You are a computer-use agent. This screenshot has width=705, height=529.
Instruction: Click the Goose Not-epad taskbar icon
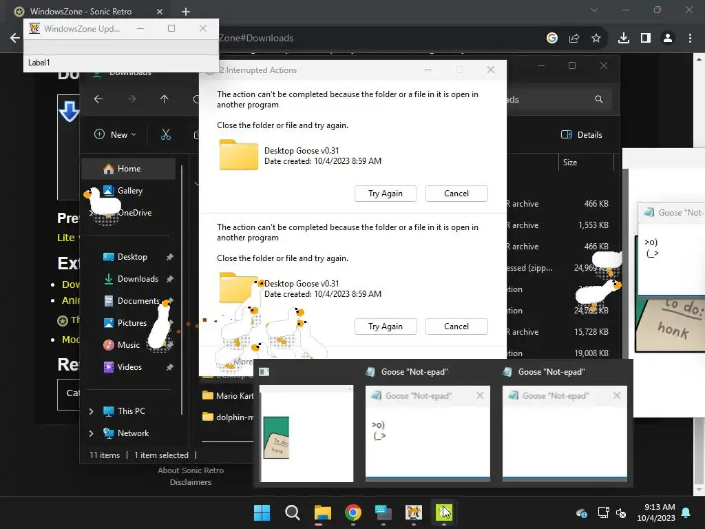(x=444, y=512)
